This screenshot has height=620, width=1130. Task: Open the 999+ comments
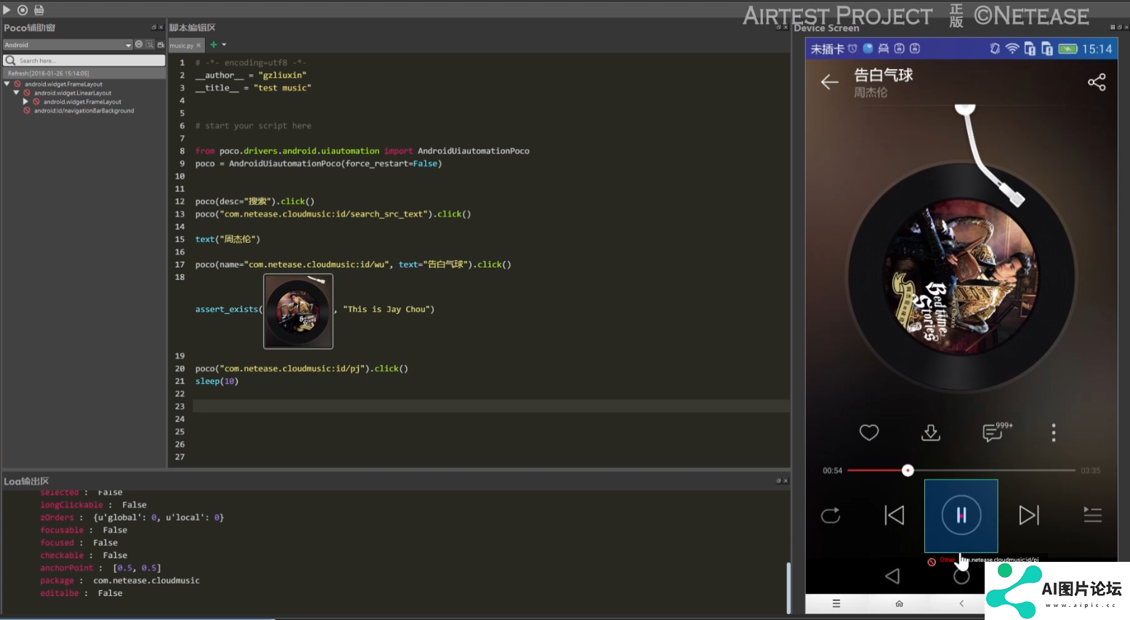click(x=996, y=432)
